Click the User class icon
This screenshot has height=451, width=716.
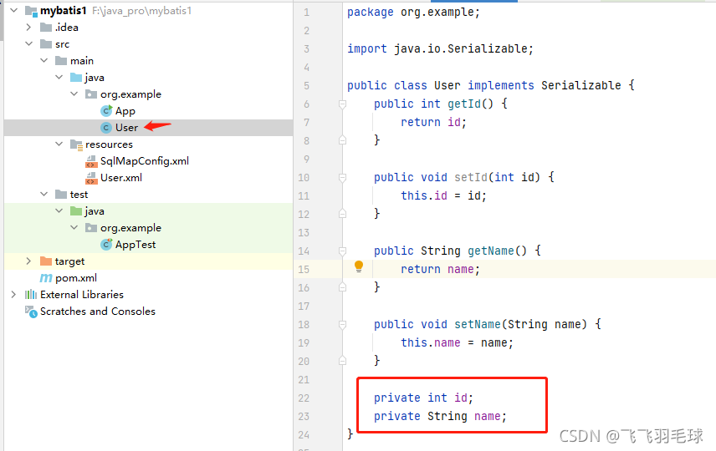click(106, 128)
